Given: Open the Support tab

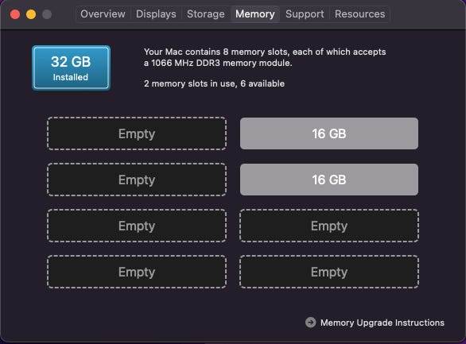Looking at the screenshot, I should 305,14.
